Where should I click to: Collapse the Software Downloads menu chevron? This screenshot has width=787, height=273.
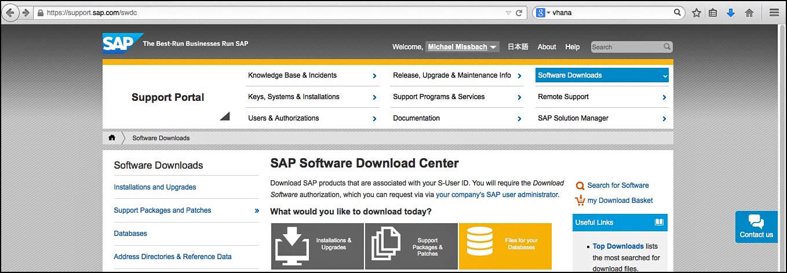(665, 76)
